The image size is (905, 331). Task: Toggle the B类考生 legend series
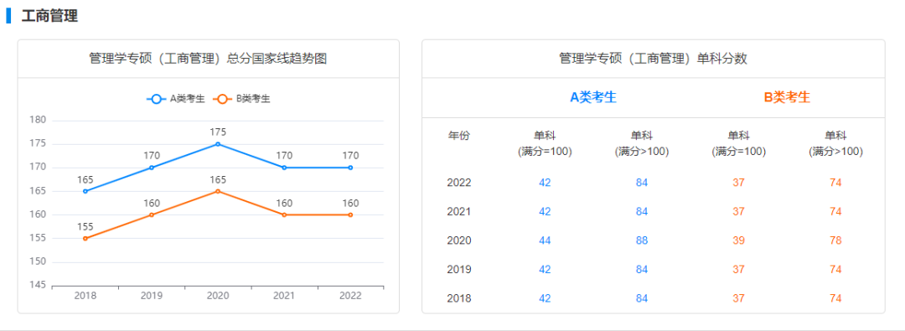click(242, 99)
